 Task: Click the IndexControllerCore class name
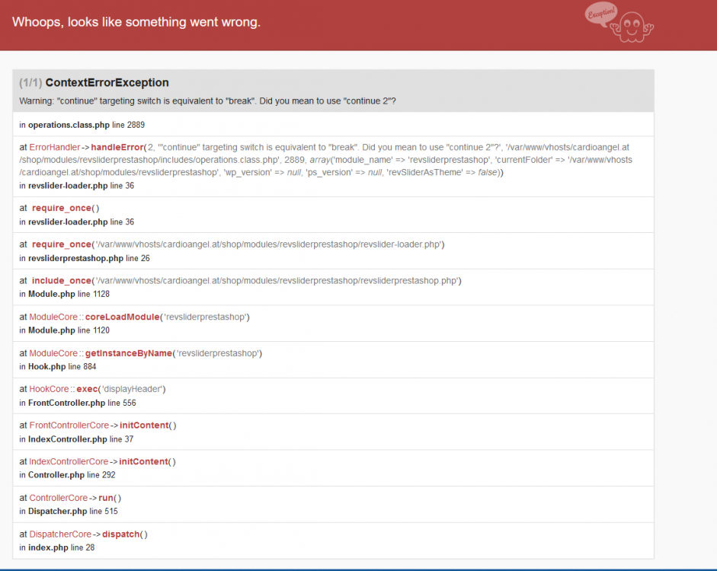pos(69,461)
